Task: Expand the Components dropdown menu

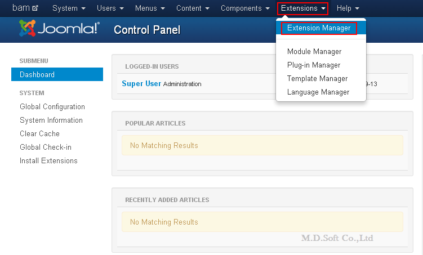Action: pos(245,8)
